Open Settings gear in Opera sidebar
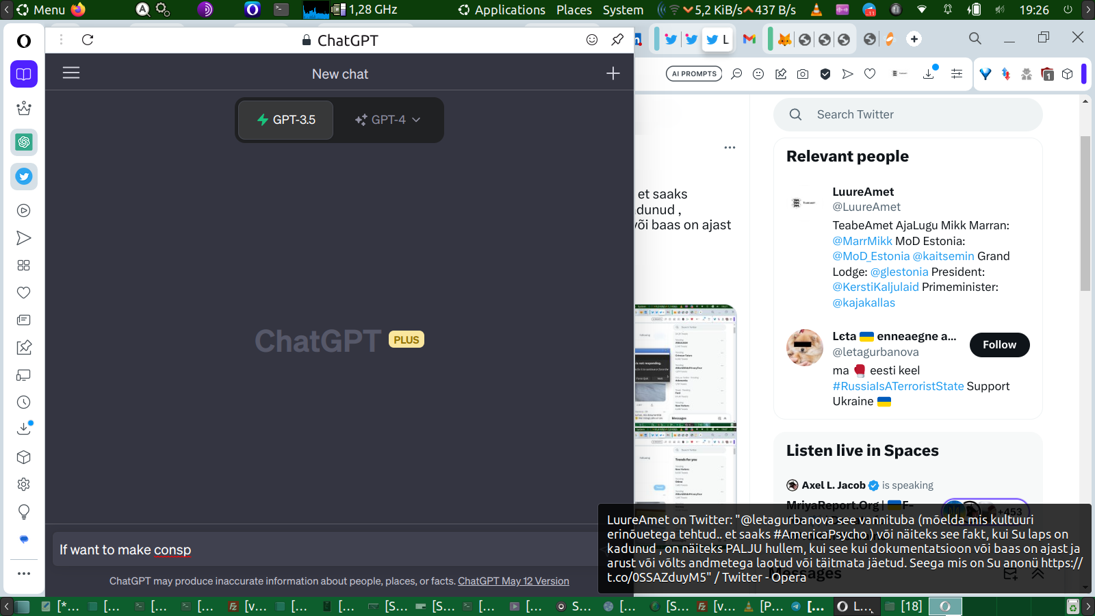Viewport: 1095px width, 616px height. 24,485
